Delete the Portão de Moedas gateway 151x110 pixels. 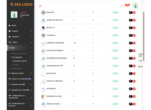pyautogui.click(x=134, y=51)
